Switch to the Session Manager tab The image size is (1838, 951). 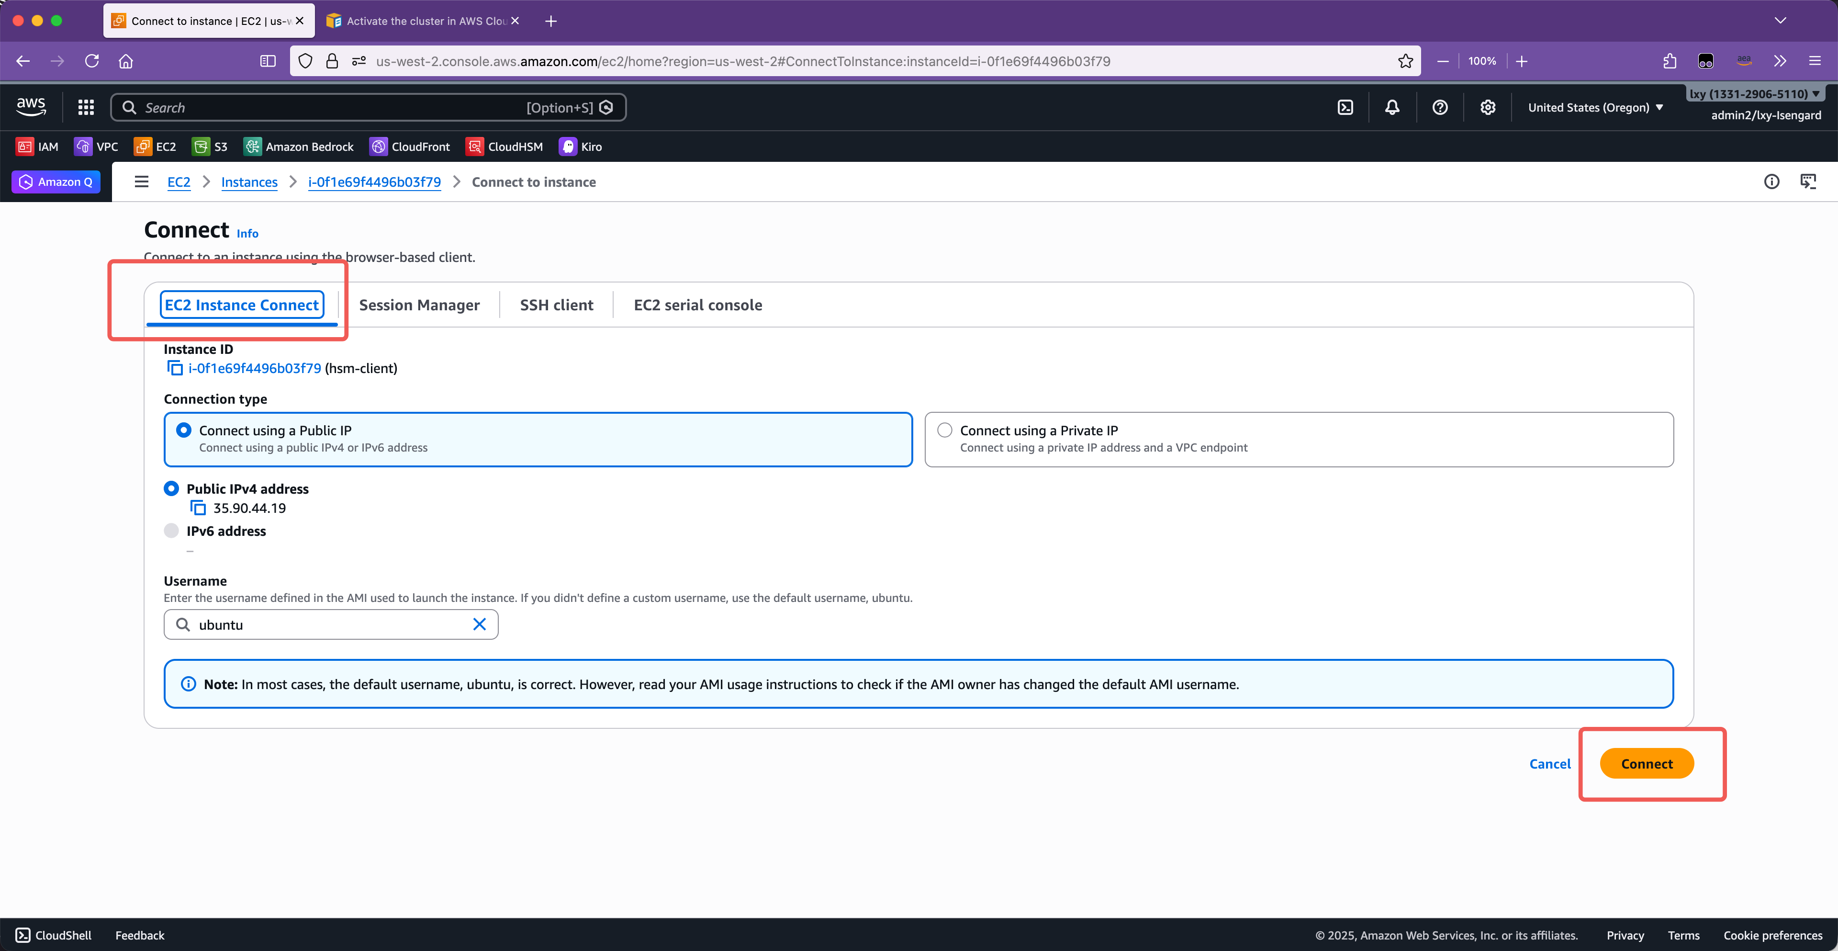(419, 306)
